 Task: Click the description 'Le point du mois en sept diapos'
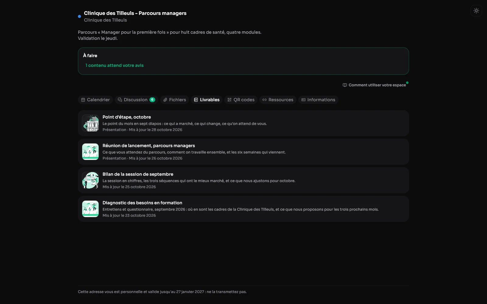(x=185, y=124)
